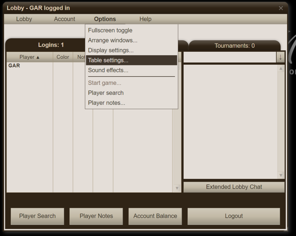Click the Color column header
Image resolution: width=296 pixels, height=236 pixels.
click(x=63, y=57)
